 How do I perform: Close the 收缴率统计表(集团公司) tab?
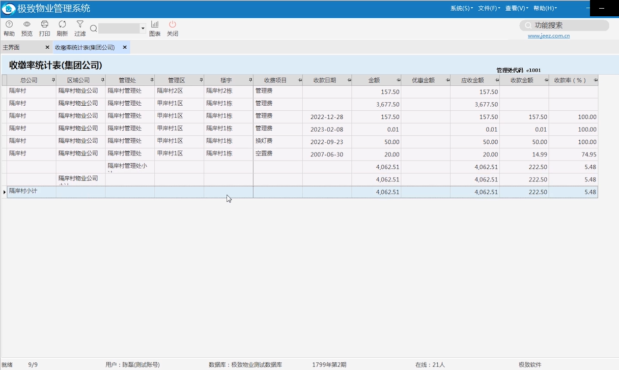pyautogui.click(x=125, y=47)
